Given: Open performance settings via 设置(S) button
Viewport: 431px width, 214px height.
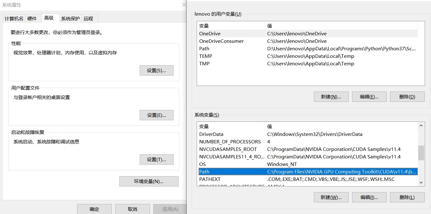Looking at the screenshot, I should pyautogui.click(x=156, y=70).
